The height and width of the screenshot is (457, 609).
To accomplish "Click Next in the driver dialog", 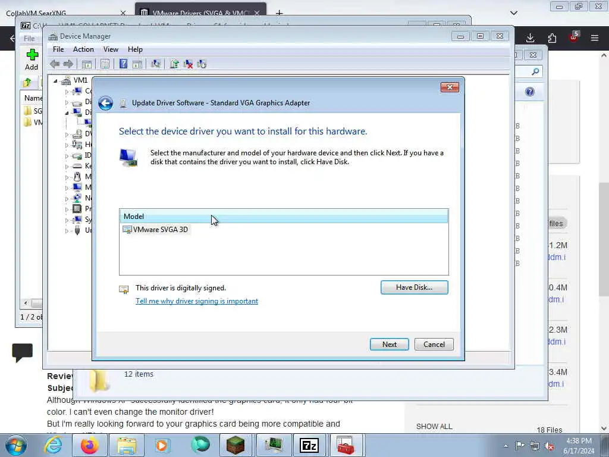I will click(x=389, y=345).
